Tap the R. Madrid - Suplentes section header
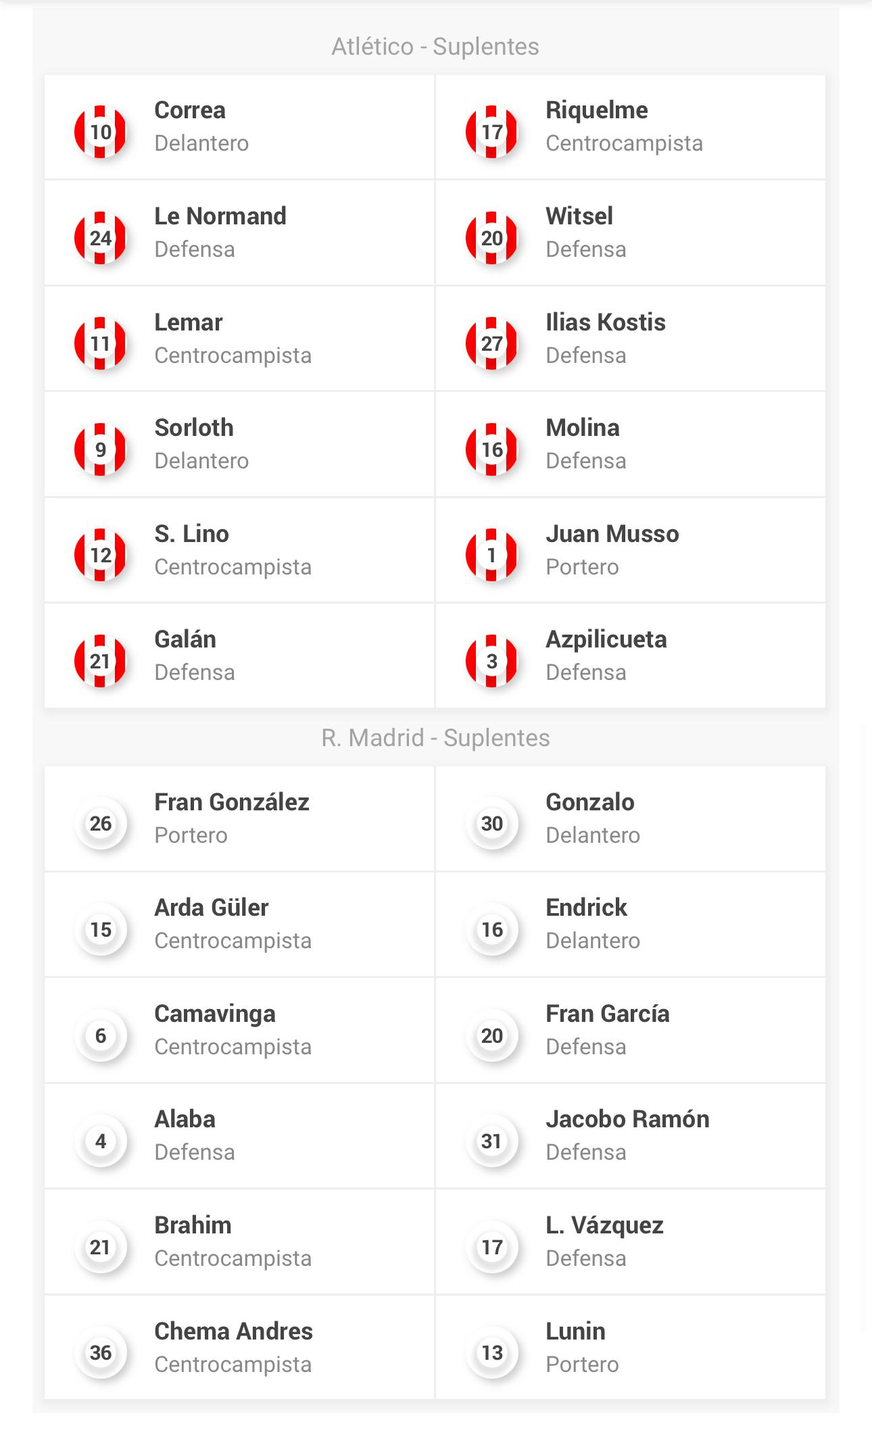Viewport: 872px width, 1449px height. pos(435,738)
